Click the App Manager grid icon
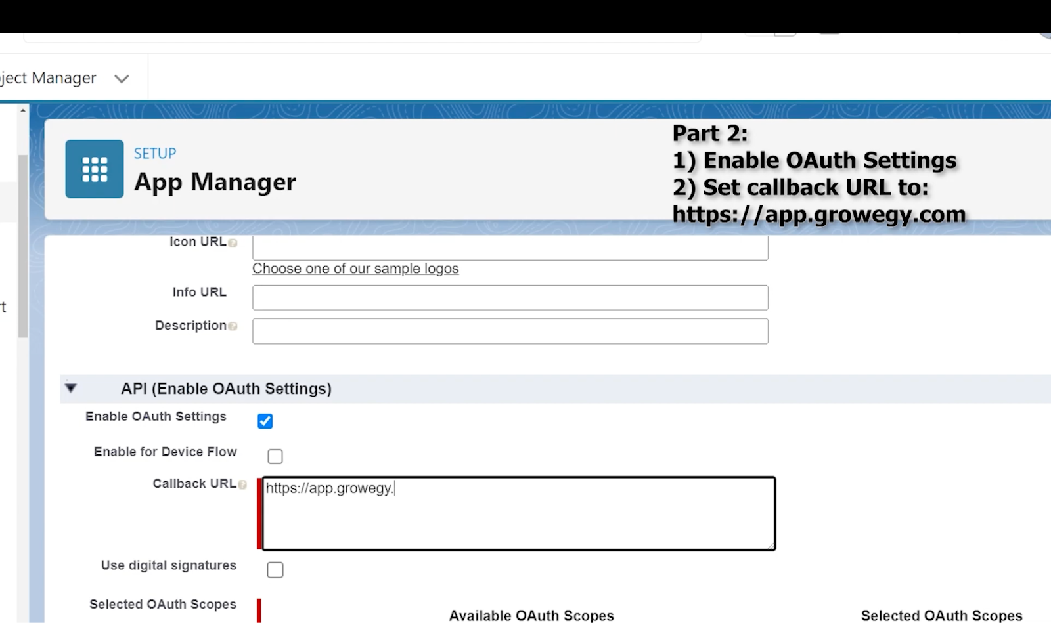Image resolution: width=1051 pixels, height=623 pixels. (x=95, y=169)
